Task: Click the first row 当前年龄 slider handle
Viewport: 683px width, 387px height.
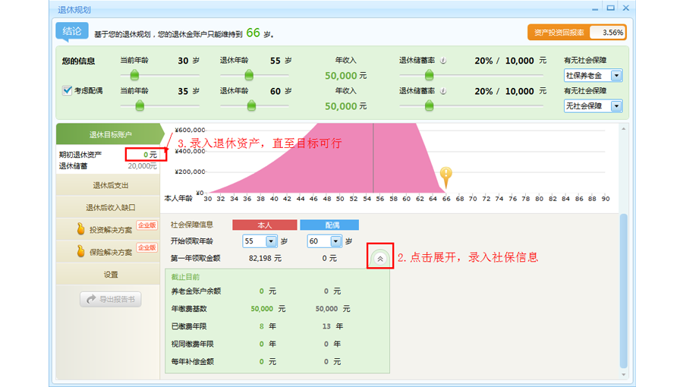Action: 135,74
